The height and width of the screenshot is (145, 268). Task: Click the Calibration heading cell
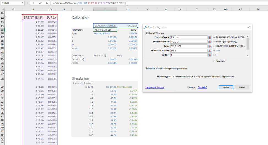80,17
